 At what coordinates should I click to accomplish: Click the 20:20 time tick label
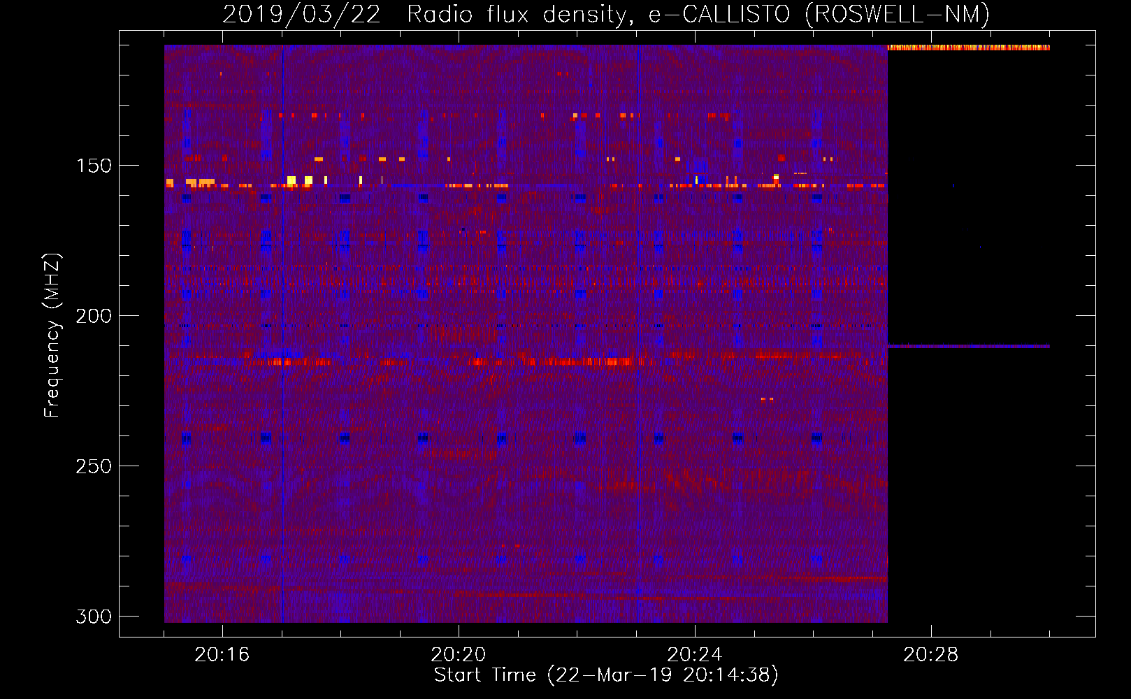coord(459,654)
